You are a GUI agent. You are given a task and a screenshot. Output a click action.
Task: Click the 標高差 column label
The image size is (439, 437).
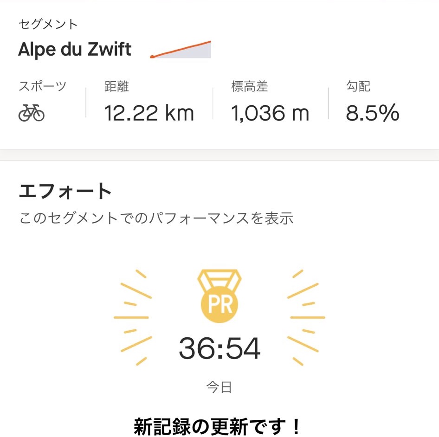pos(250,86)
